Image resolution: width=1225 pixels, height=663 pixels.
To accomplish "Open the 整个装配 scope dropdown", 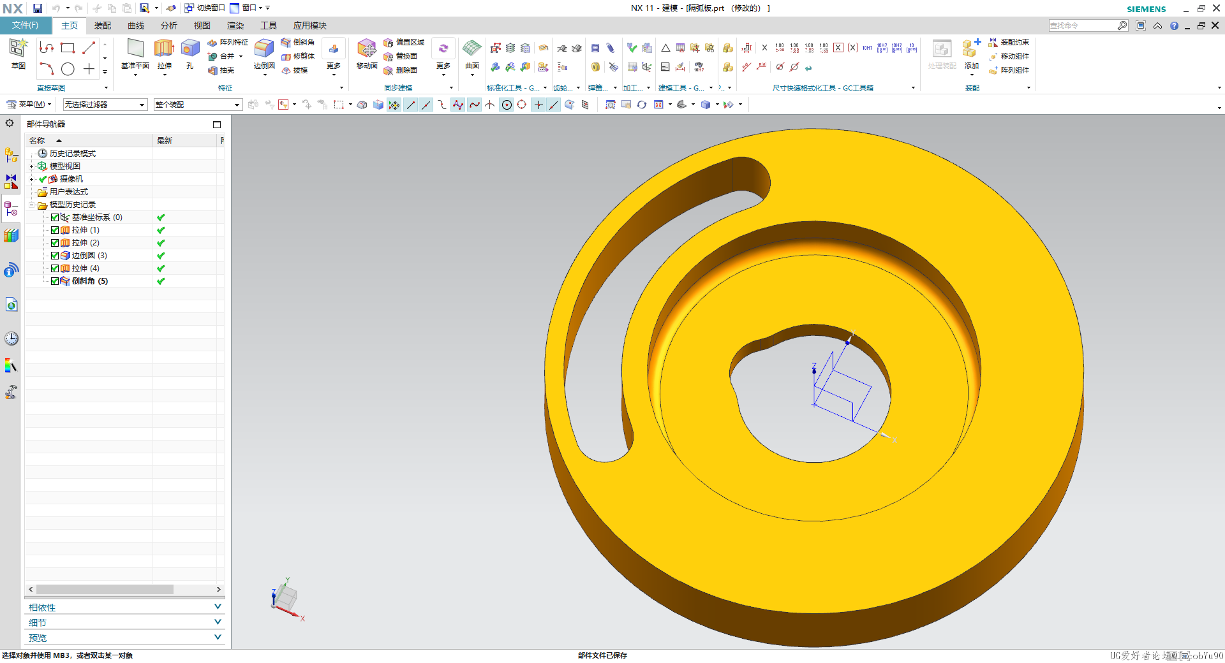I will [198, 105].
